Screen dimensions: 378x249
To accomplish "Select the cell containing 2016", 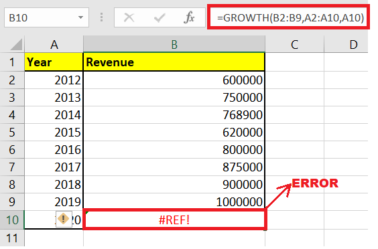I will pos(54,149).
